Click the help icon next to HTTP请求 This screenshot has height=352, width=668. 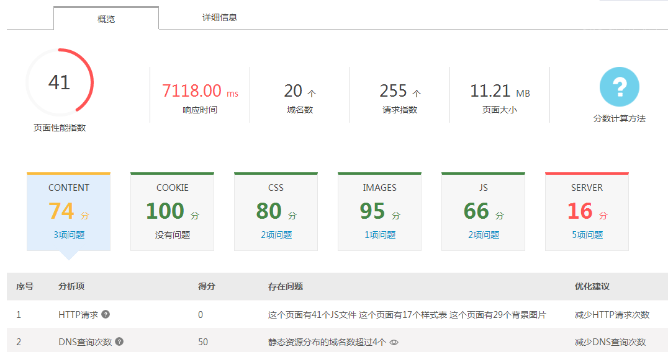point(106,314)
